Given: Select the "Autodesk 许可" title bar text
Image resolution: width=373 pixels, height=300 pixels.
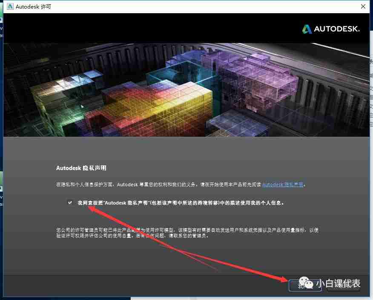Looking at the screenshot, I should click(34, 6).
